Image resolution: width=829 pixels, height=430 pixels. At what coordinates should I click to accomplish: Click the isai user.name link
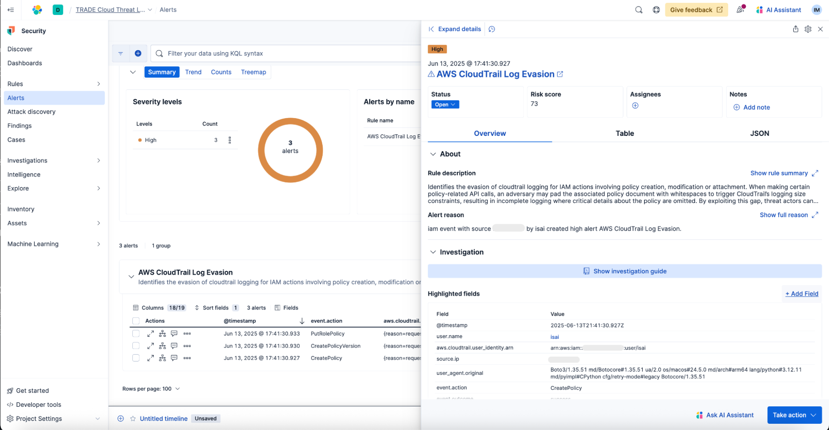click(x=554, y=337)
